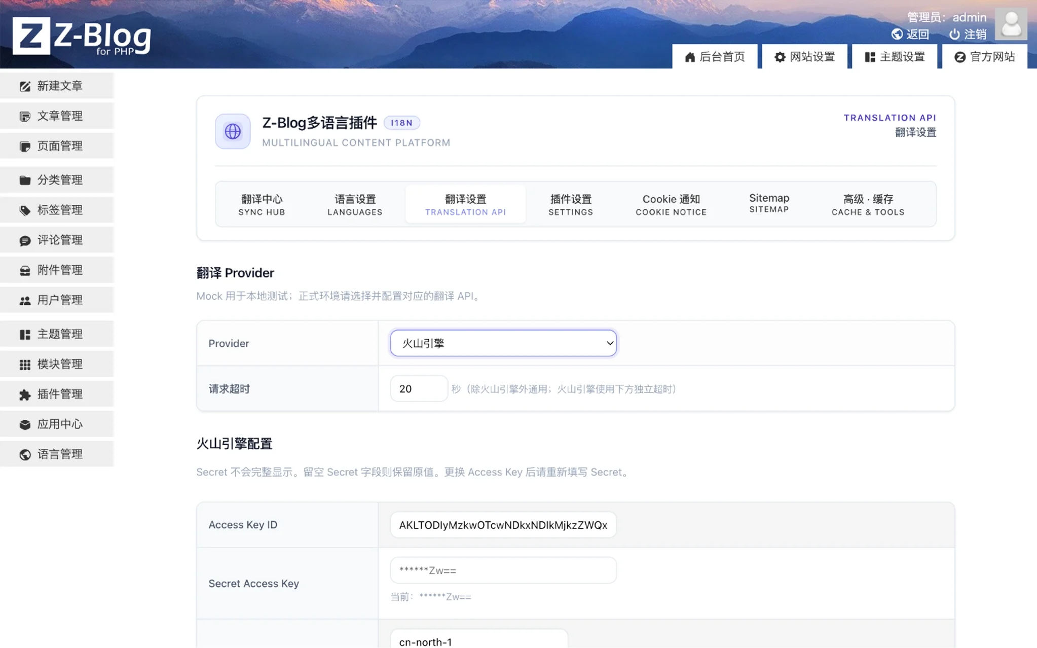
Task: Click the tag management icon
Action: [x=25, y=210]
